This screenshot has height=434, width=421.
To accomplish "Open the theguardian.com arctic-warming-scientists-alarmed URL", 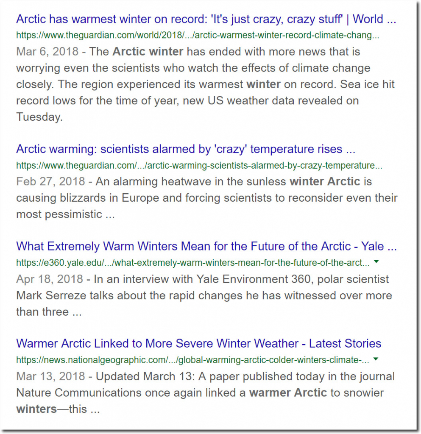I will 199,166.
